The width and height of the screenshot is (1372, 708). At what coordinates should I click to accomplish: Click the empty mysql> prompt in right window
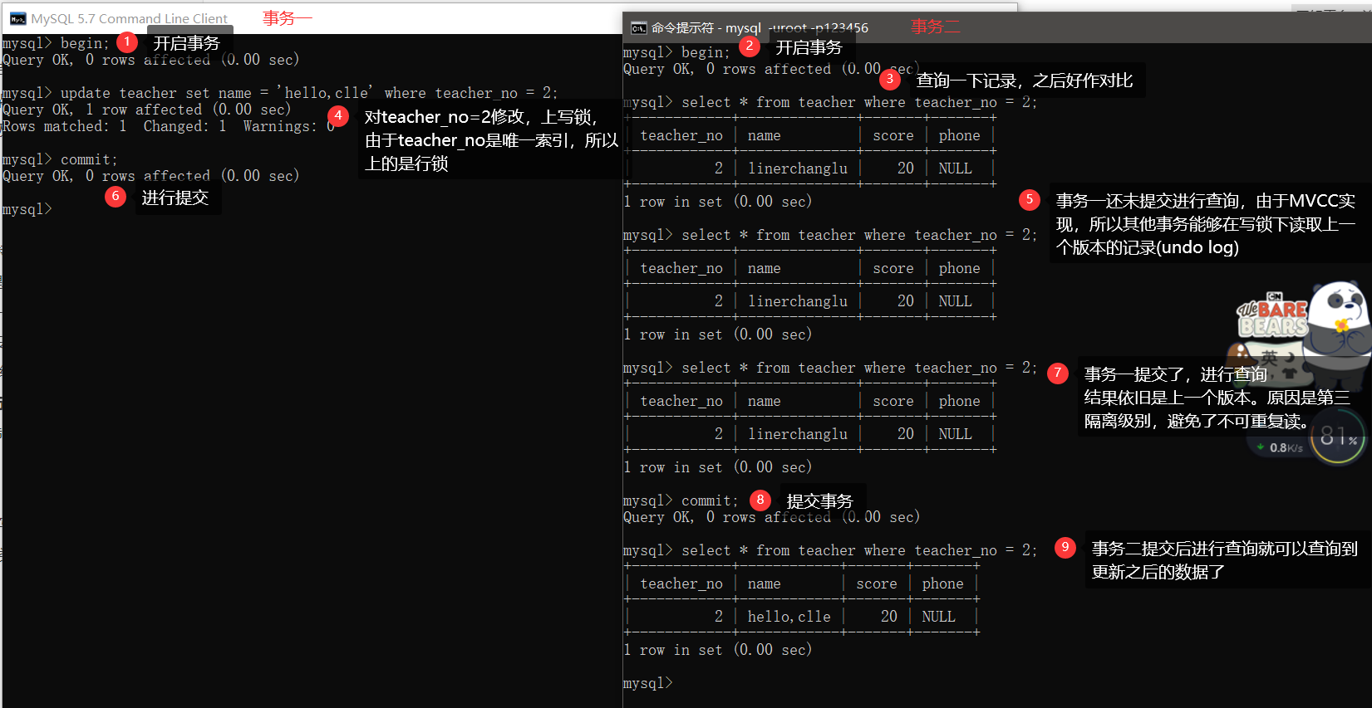648,683
